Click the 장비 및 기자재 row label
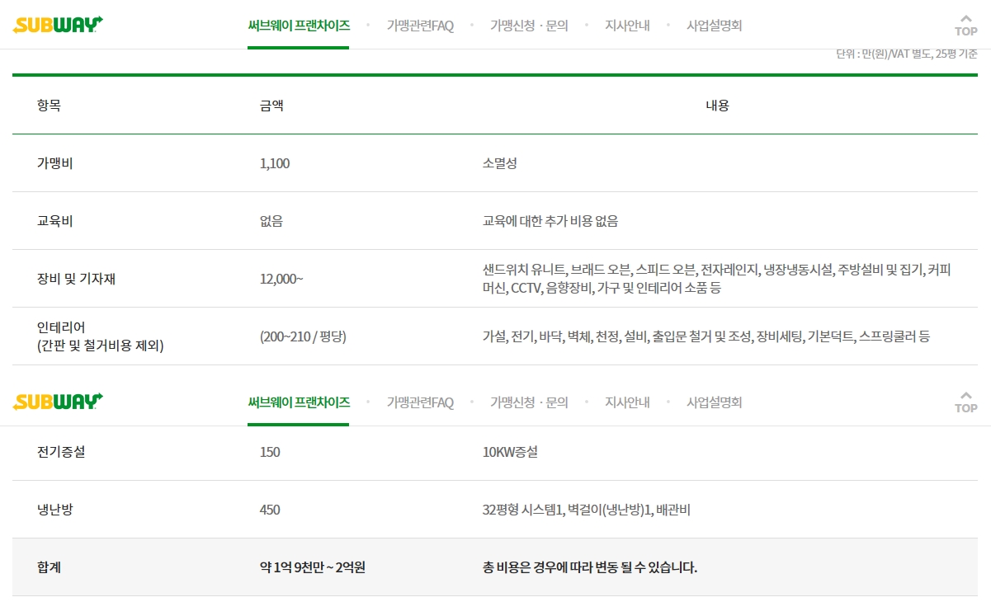 (x=76, y=279)
